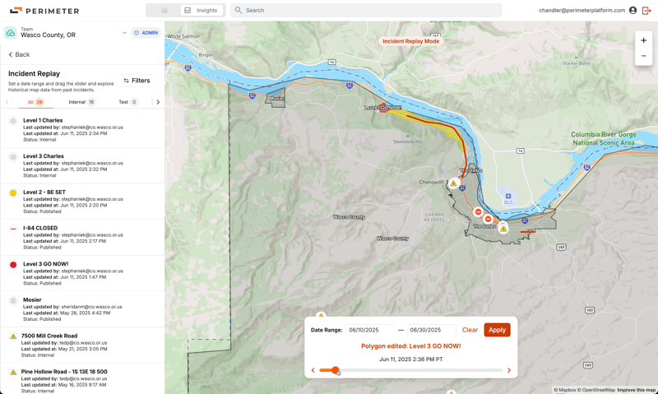Open the user profile avatar icon

pyautogui.click(x=633, y=11)
